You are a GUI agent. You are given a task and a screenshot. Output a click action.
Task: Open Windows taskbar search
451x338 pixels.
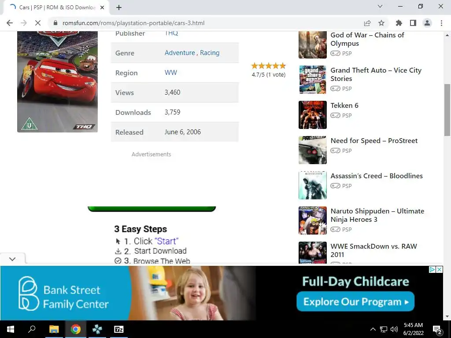[x=32, y=329]
